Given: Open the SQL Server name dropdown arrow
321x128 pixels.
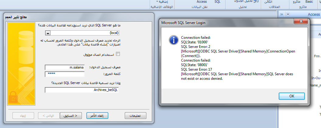Looking at the screenshot, I should 48,33.
